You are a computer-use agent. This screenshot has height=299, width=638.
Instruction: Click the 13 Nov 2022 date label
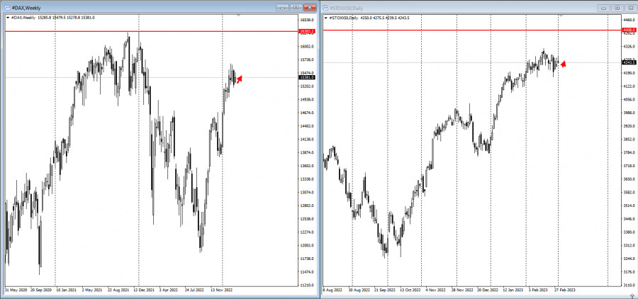click(222, 290)
